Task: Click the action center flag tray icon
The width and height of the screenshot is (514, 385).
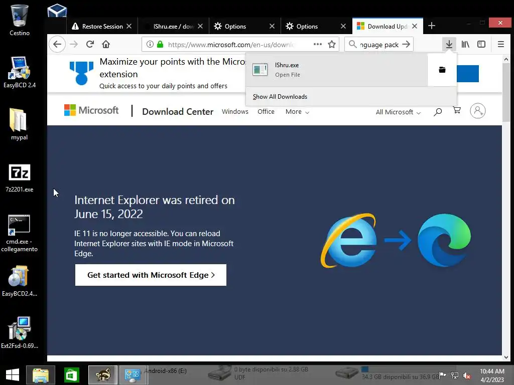Action: [443, 375]
